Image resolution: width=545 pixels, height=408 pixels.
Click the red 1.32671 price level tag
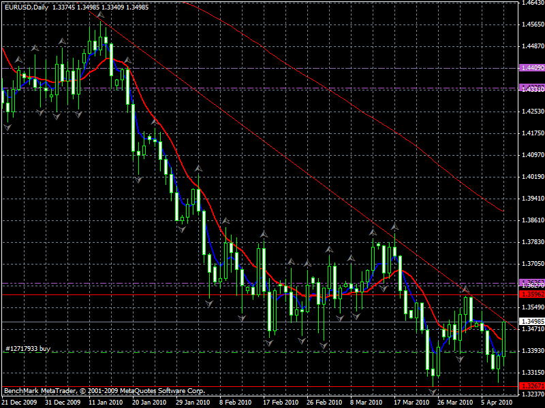click(x=532, y=386)
